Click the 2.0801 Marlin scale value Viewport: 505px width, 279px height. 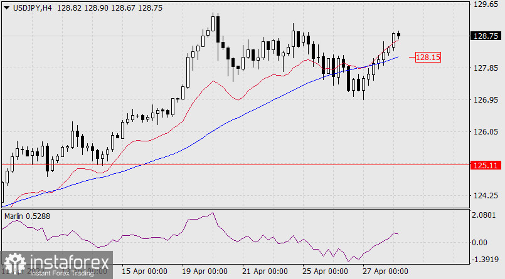(486, 215)
